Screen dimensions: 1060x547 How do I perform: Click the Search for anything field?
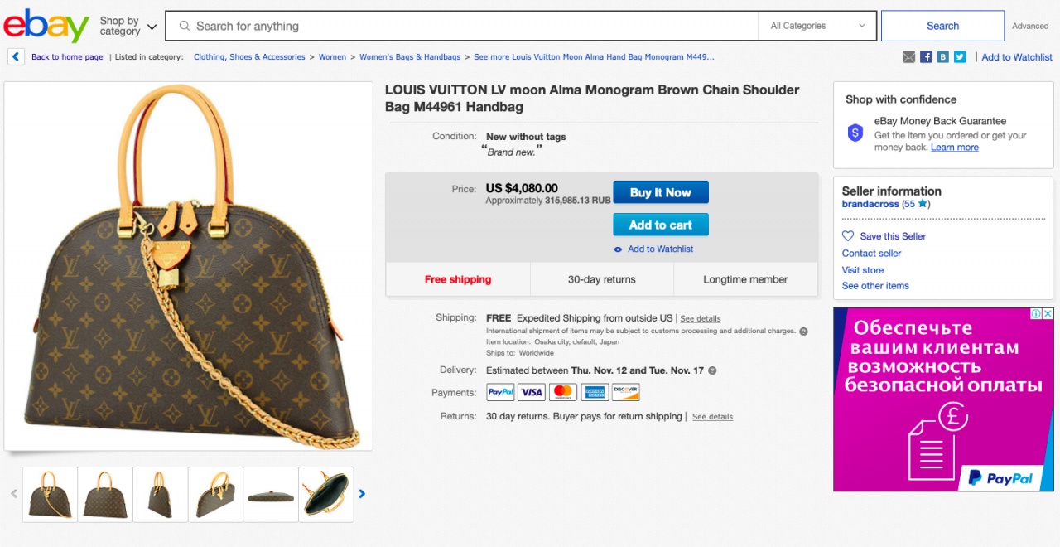464,26
